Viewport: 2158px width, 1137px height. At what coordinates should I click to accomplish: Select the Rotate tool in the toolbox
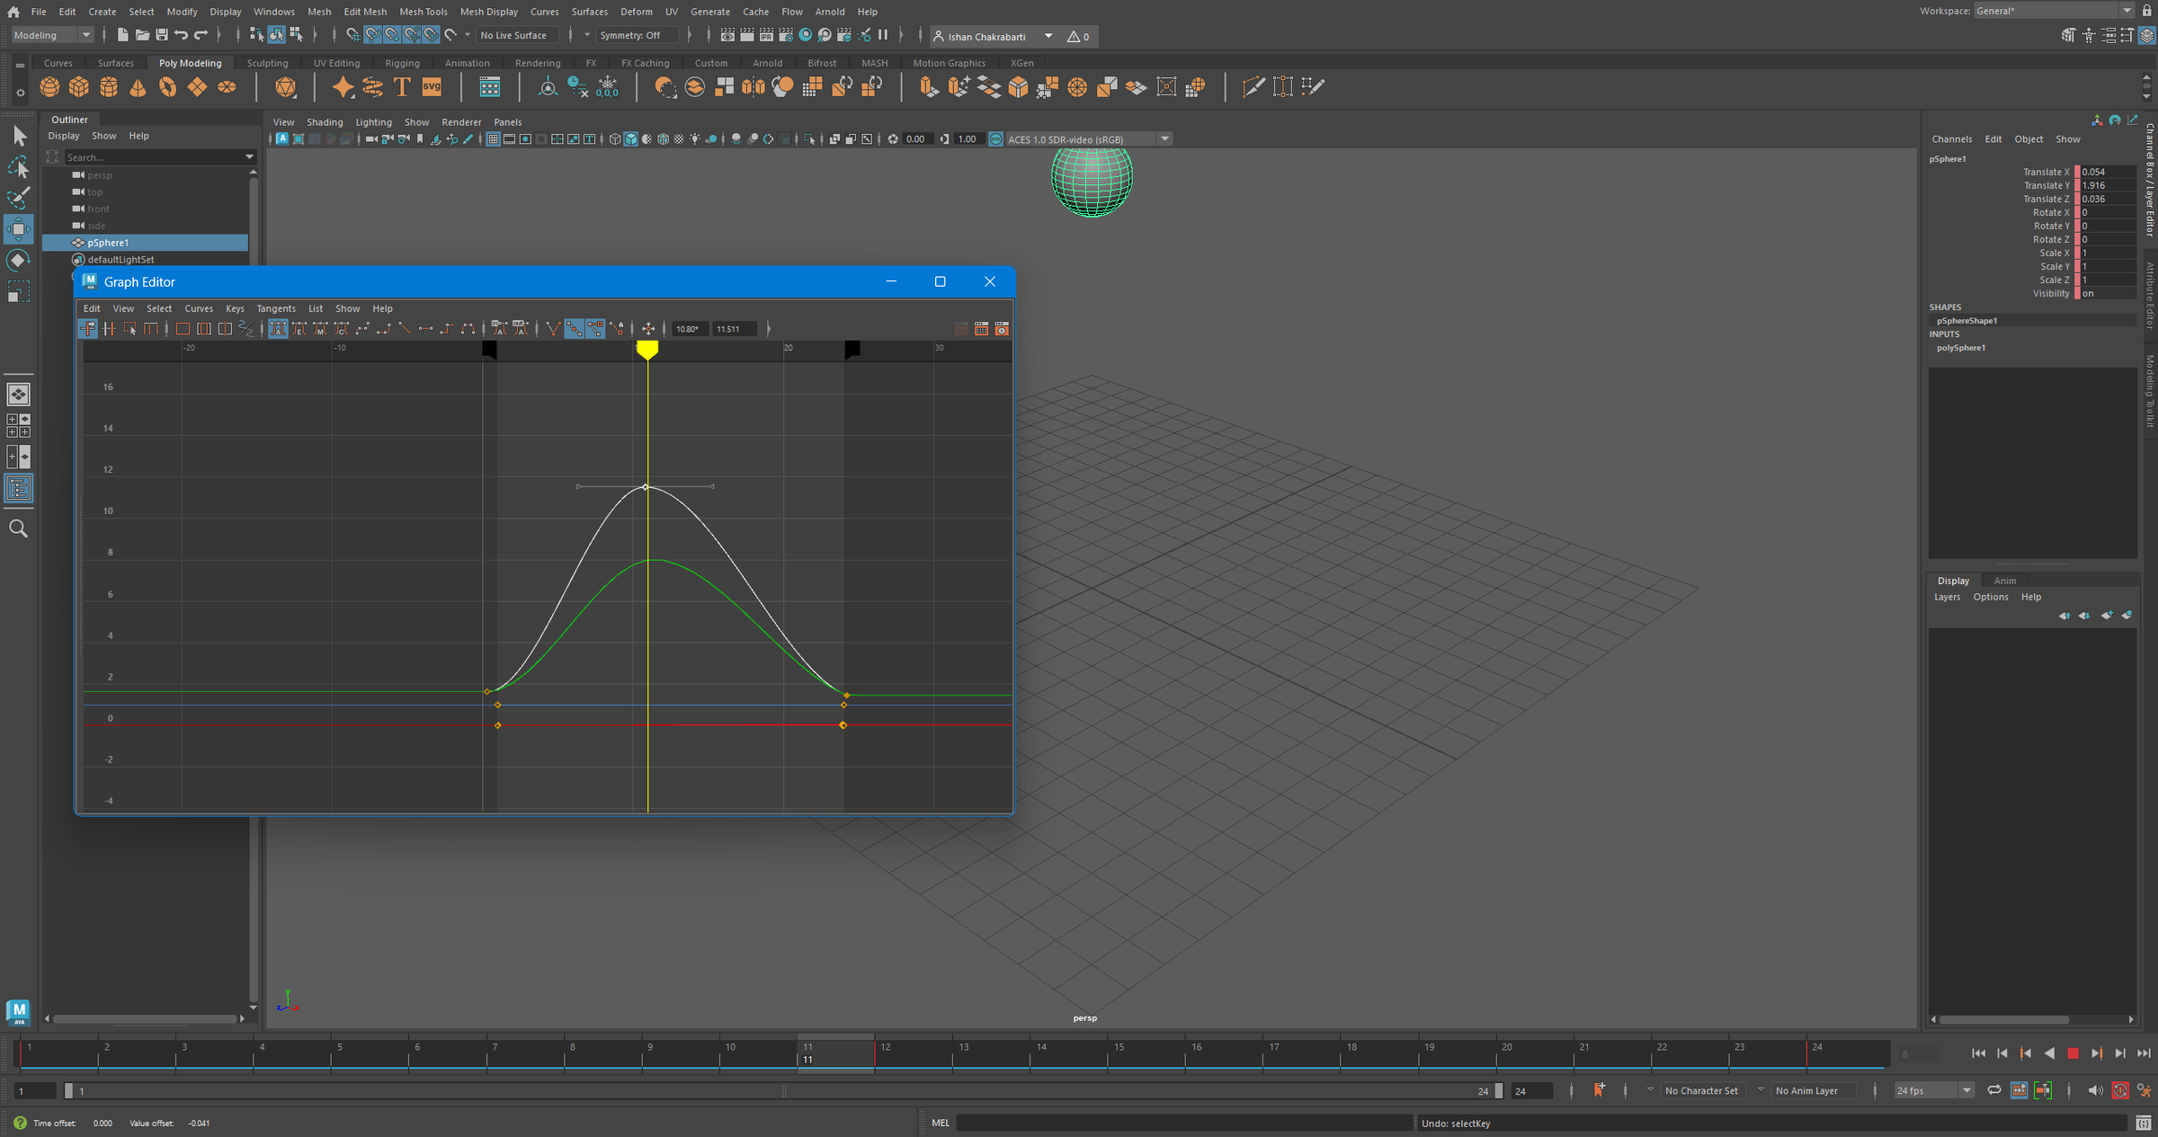tap(19, 261)
